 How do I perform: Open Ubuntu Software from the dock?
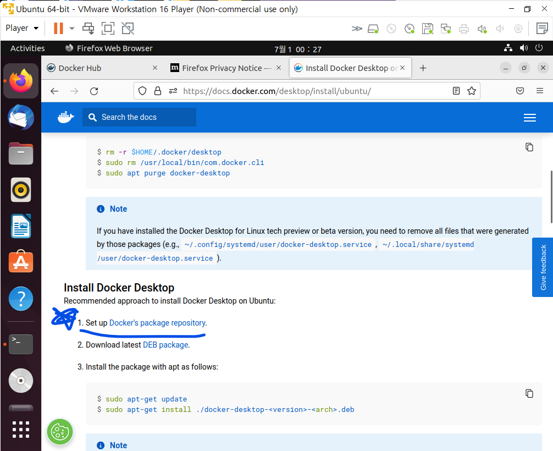tap(21, 262)
